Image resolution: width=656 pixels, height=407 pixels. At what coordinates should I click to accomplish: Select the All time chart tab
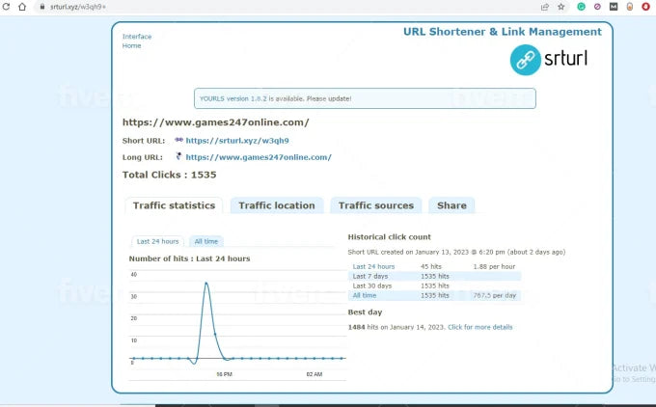(x=205, y=241)
